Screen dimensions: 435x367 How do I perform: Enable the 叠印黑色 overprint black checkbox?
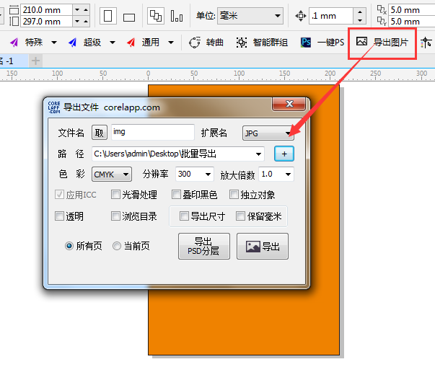pyautogui.click(x=176, y=195)
